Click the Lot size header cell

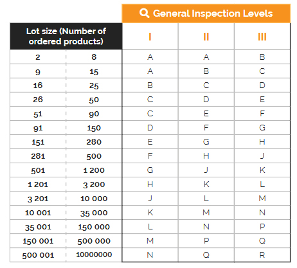(x=66, y=37)
